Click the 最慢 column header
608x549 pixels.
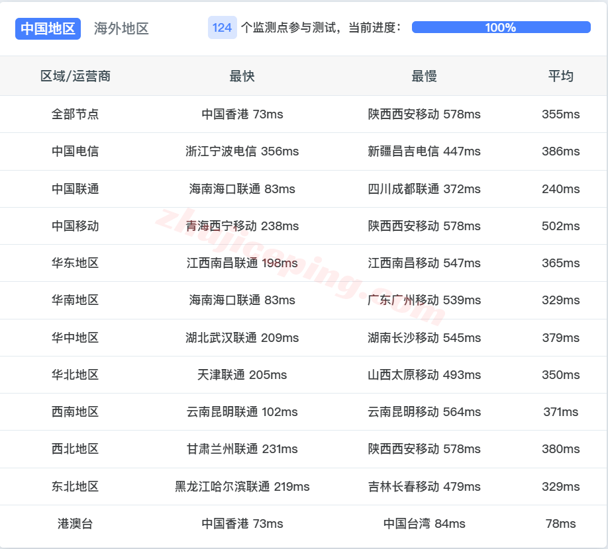(x=424, y=76)
